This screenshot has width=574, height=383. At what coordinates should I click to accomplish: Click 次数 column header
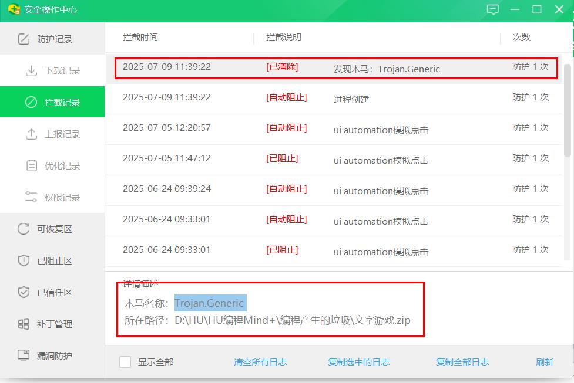[522, 38]
